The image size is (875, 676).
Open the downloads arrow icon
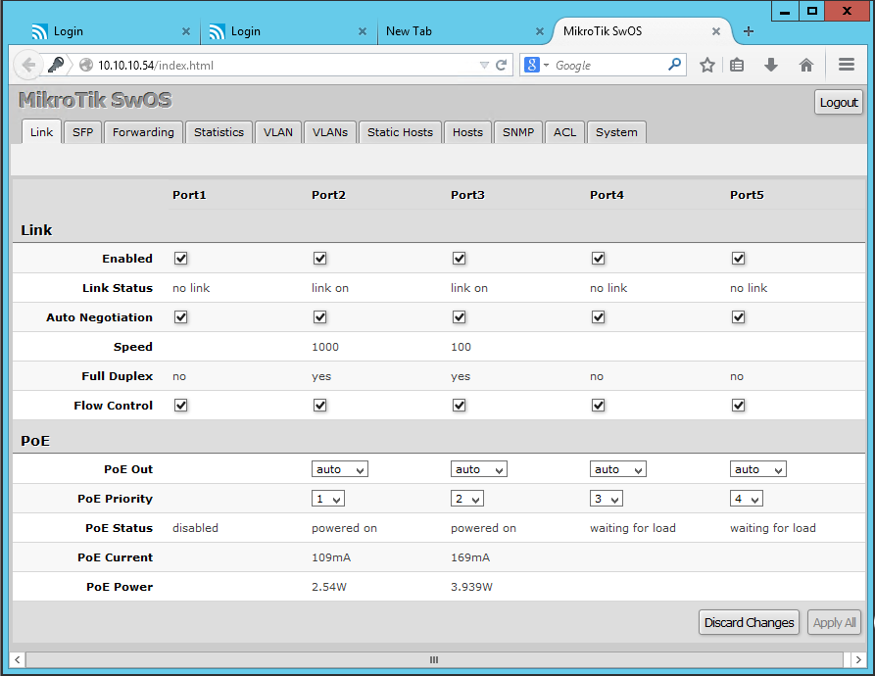[x=771, y=66]
